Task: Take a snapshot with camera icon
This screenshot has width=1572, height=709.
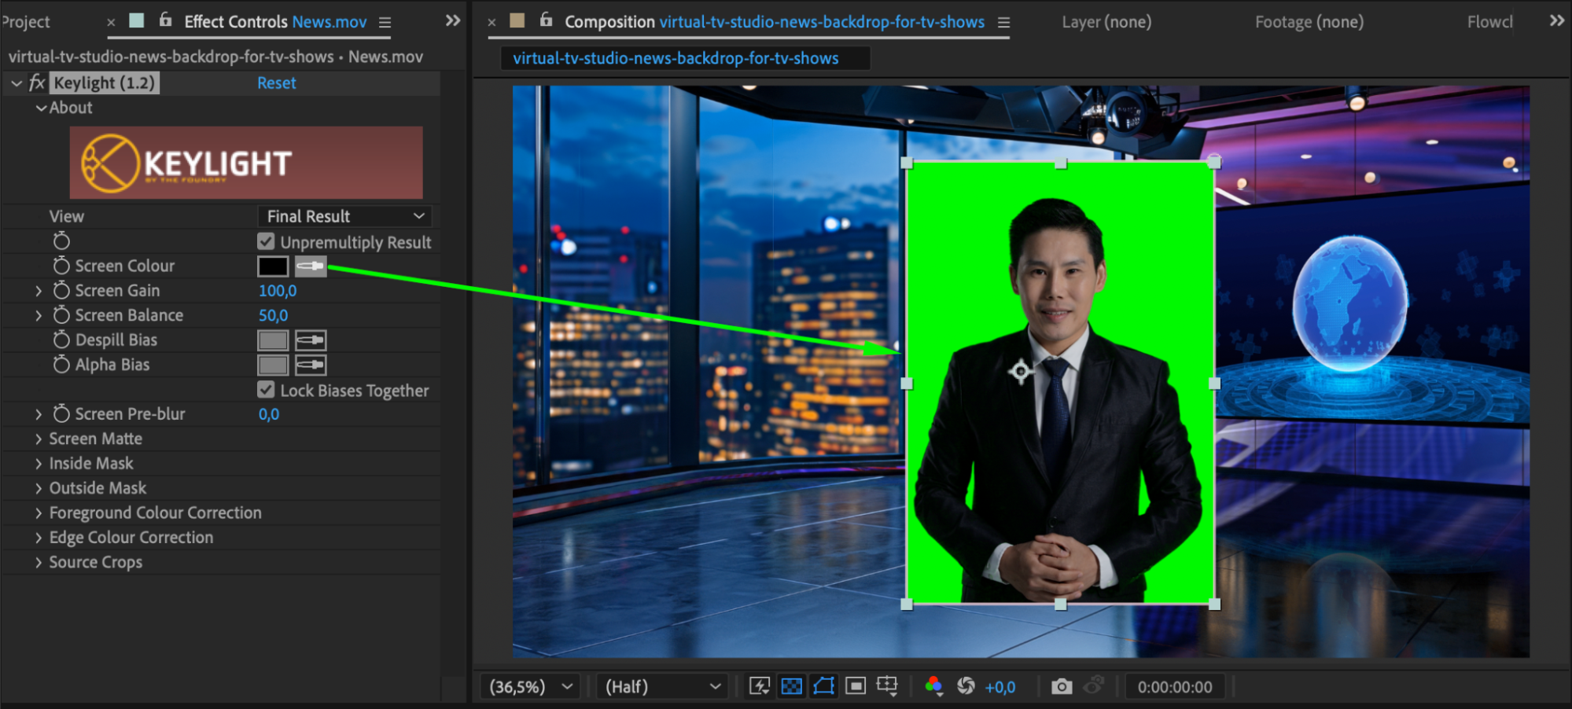Action: coord(1061,686)
